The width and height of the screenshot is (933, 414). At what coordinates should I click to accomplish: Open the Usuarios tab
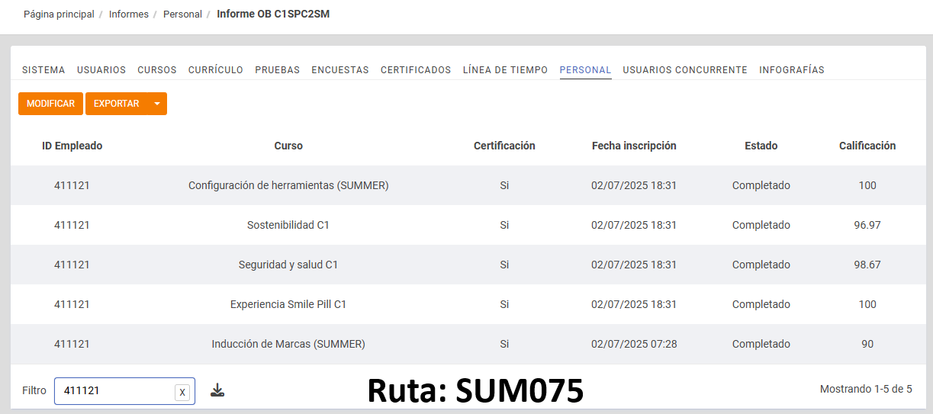[101, 70]
